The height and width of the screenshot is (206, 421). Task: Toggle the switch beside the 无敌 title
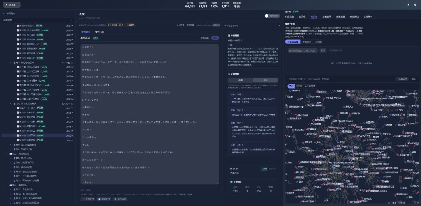(x=272, y=16)
